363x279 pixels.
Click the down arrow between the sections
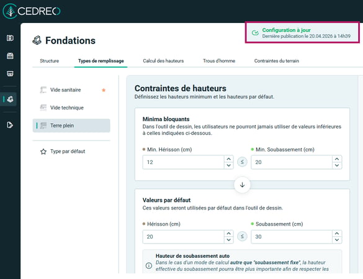coord(242,185)
